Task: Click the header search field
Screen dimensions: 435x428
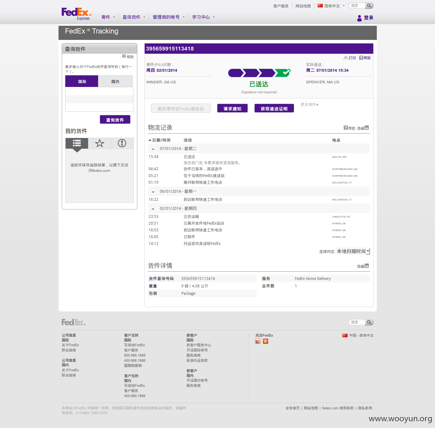Action: [x=357, y=6]
